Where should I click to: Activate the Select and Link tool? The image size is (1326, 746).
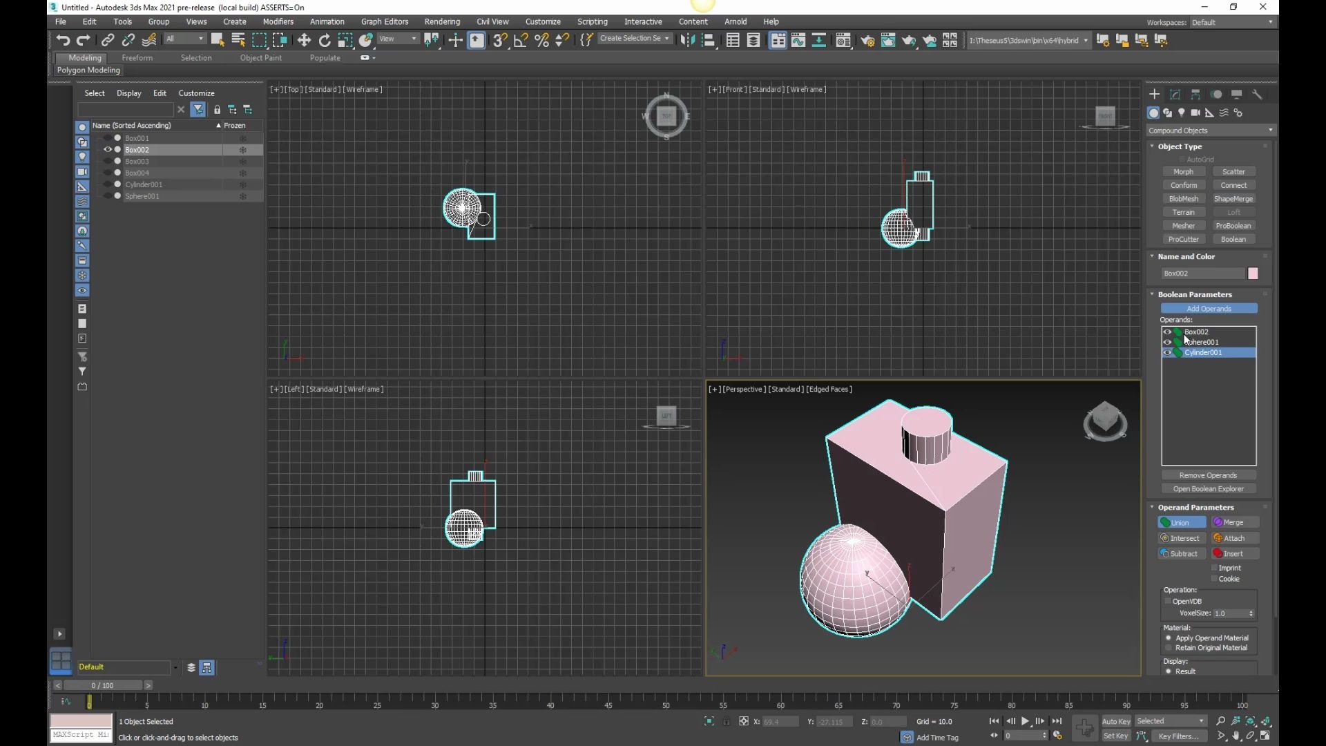point(108,40)
